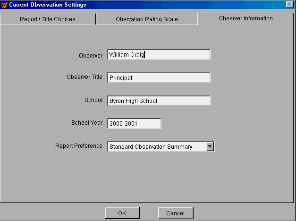This screenshot has height=221, width=296.
Task: Select the Observer Information tab
Action: click(245, 18)
